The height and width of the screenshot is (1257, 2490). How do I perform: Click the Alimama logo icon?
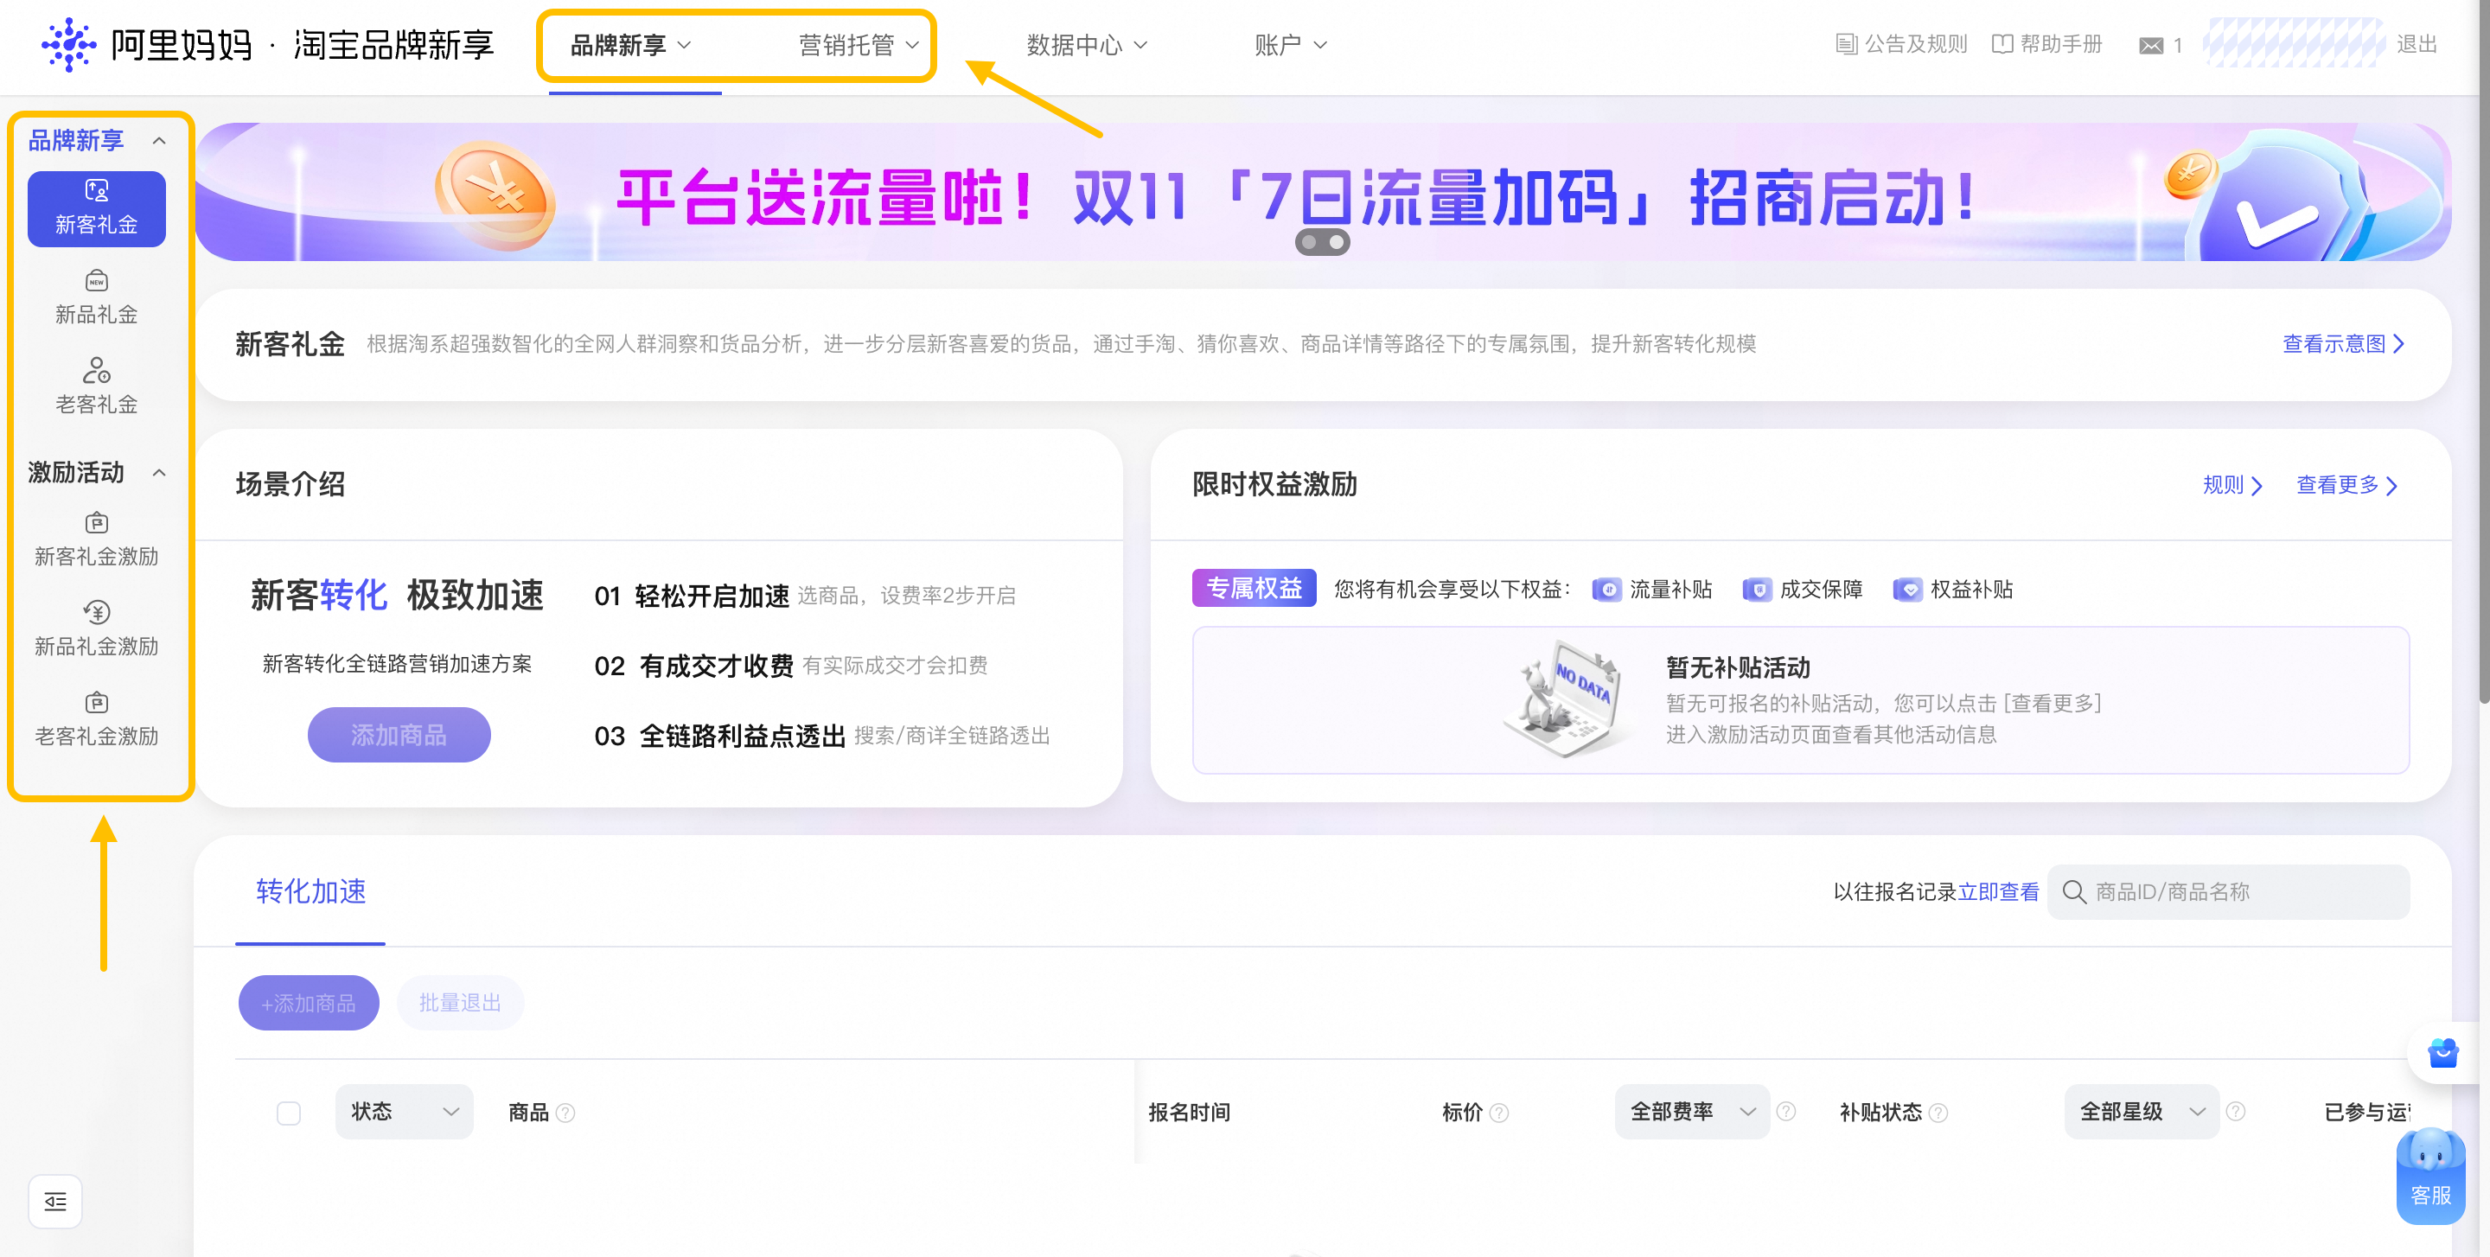pos(68,44)
